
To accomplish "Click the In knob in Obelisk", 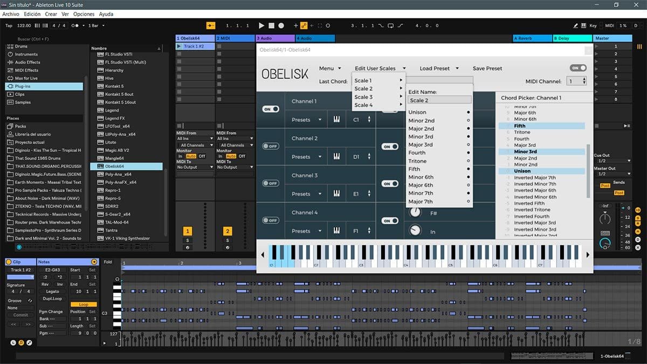I will [x=415, y=231].
